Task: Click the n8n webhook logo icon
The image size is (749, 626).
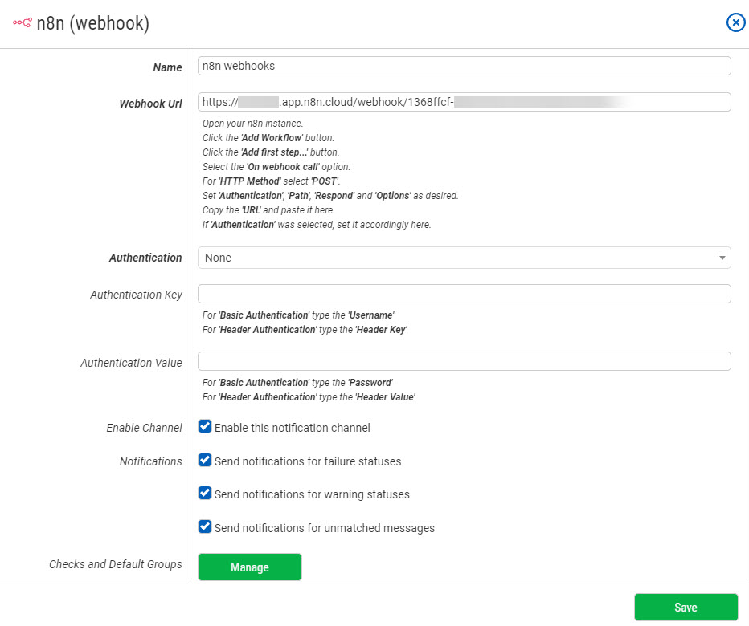Action: click(22, 23)
